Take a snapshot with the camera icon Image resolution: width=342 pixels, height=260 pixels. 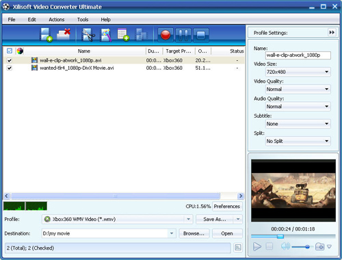point(319,246)
